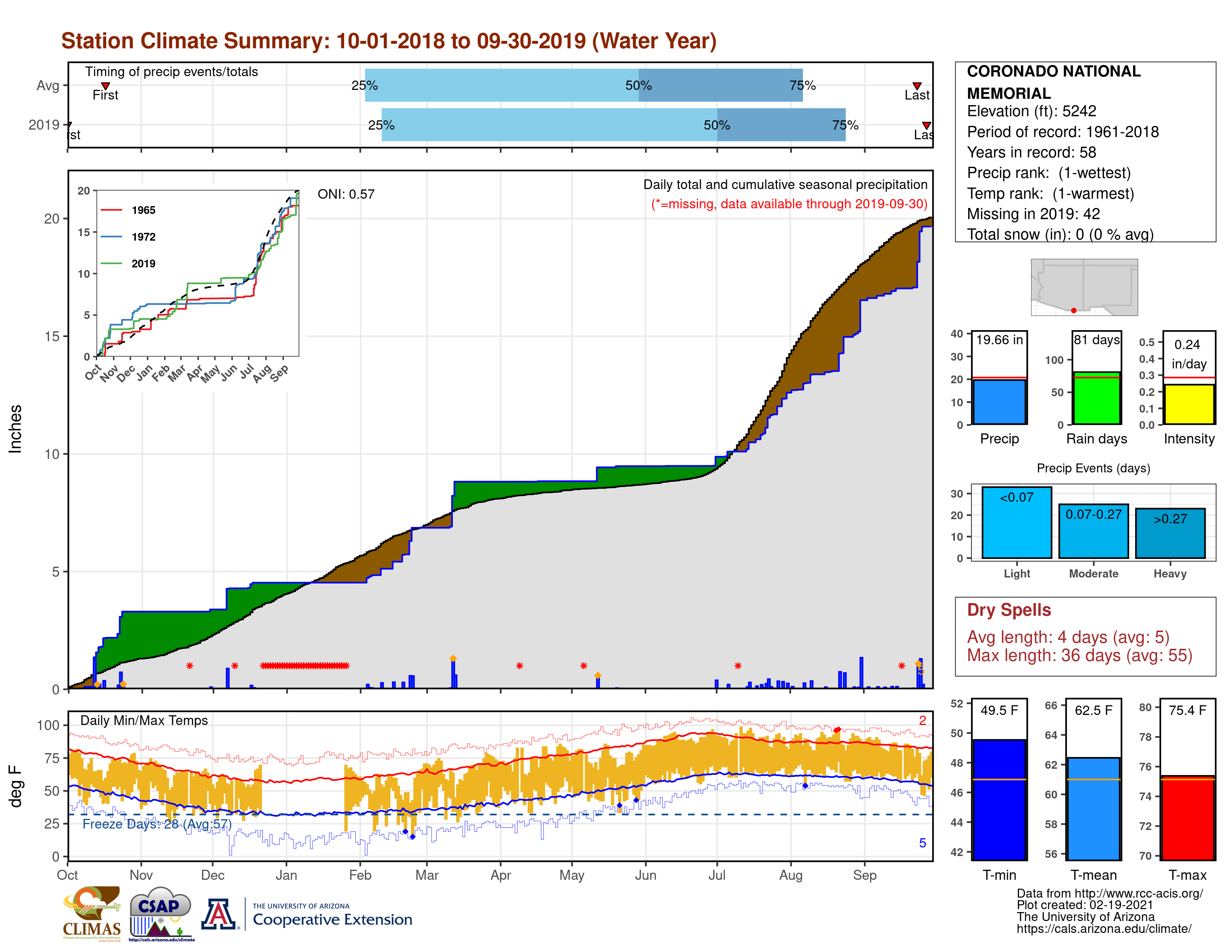1225x947 pixels.
Task: Click the Heavy >0.27 events bar
Action: (x=1170, y=533)
